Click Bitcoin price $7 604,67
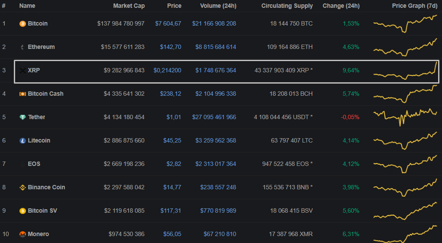The width and height of the screenshot is (442, 243). 168,24
